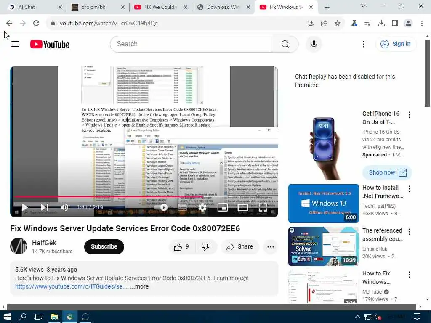Open options for referenced assembly video
The height and width of the screenshot is (323, 431).
click(x=409, y=232)
